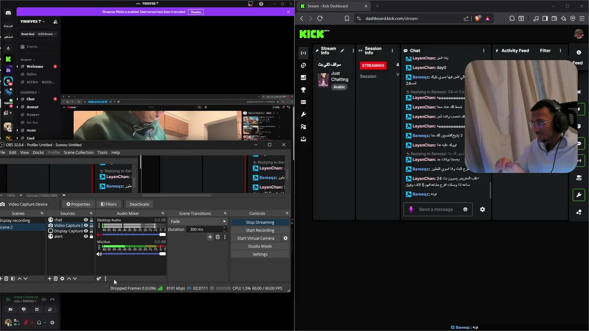Screen dimensions: 589x331
Task: Open Kick dashboard wrench sidebar icon
Action: click(303, 114)
